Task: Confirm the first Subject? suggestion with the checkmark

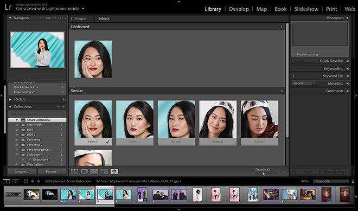Action: tap(107, 142)
